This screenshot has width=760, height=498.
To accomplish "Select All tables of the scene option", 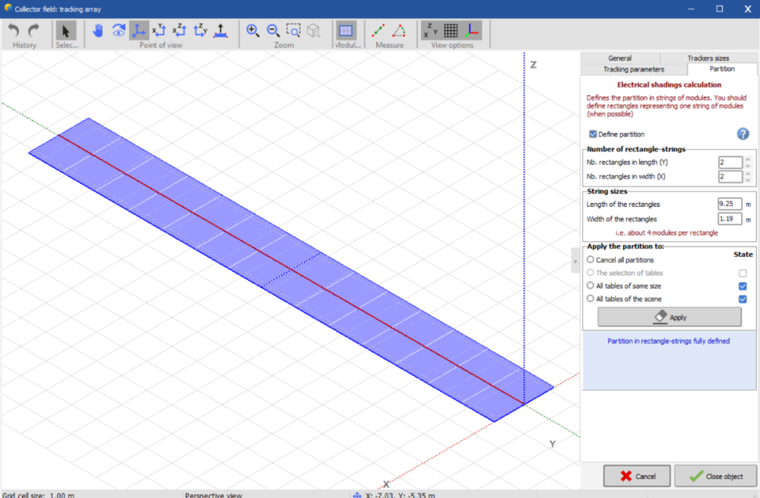I will 591,299.
